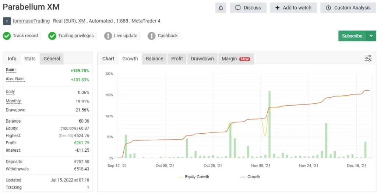Open the tommasoTrading profile link
The image size is (377, 194).
pyautogui.click(x=31, y=21)
